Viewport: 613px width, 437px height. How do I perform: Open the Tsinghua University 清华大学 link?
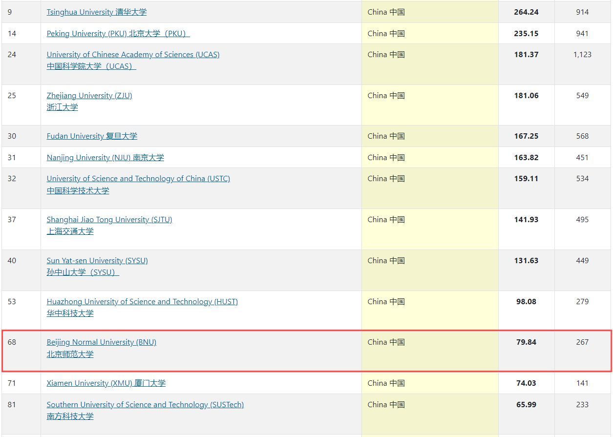97,12
